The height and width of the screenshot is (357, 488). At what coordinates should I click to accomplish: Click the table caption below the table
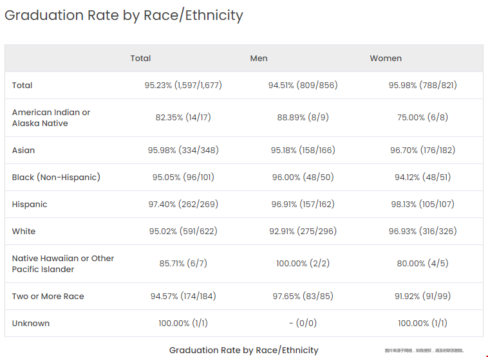(x=243, y=351)
